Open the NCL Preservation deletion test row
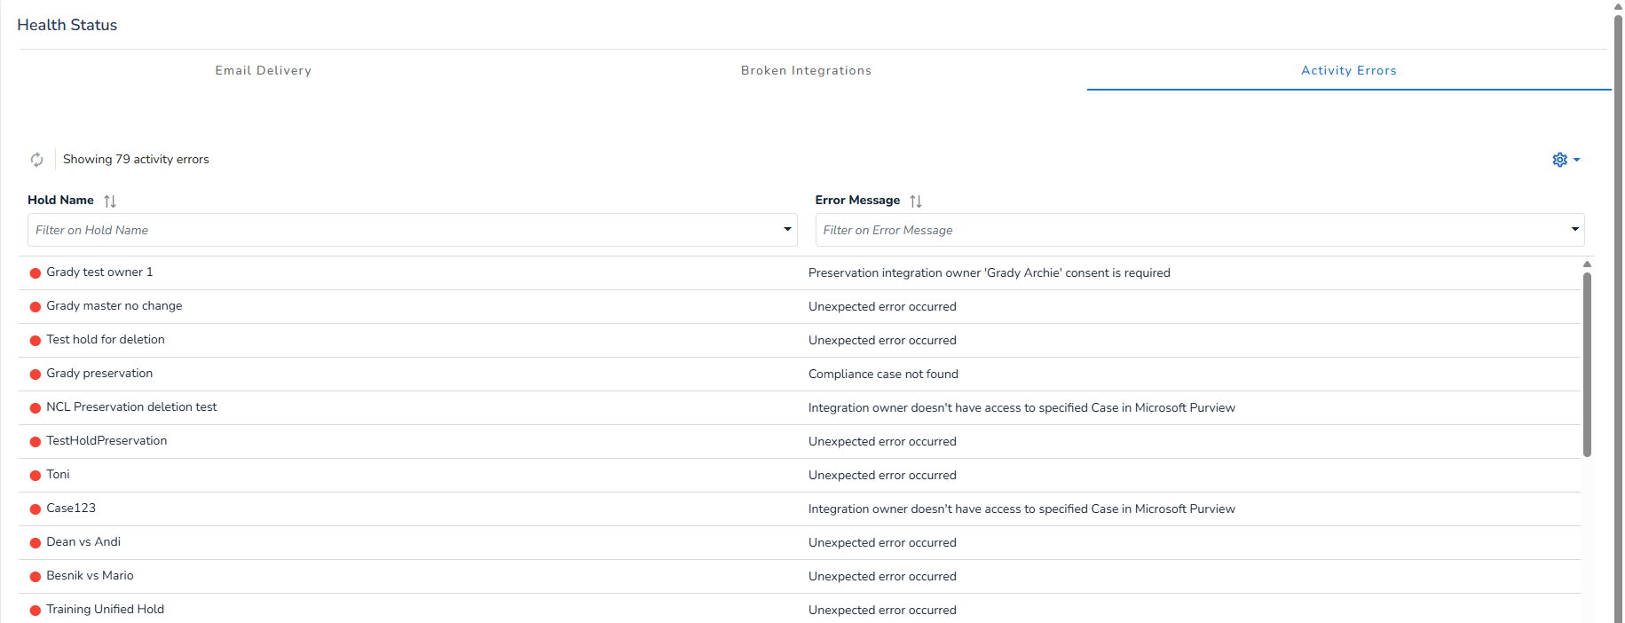Screen dimensions: 1625x623 pos(131,407)
